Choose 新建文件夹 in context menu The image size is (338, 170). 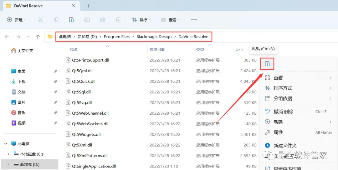[x=298, y=146]
